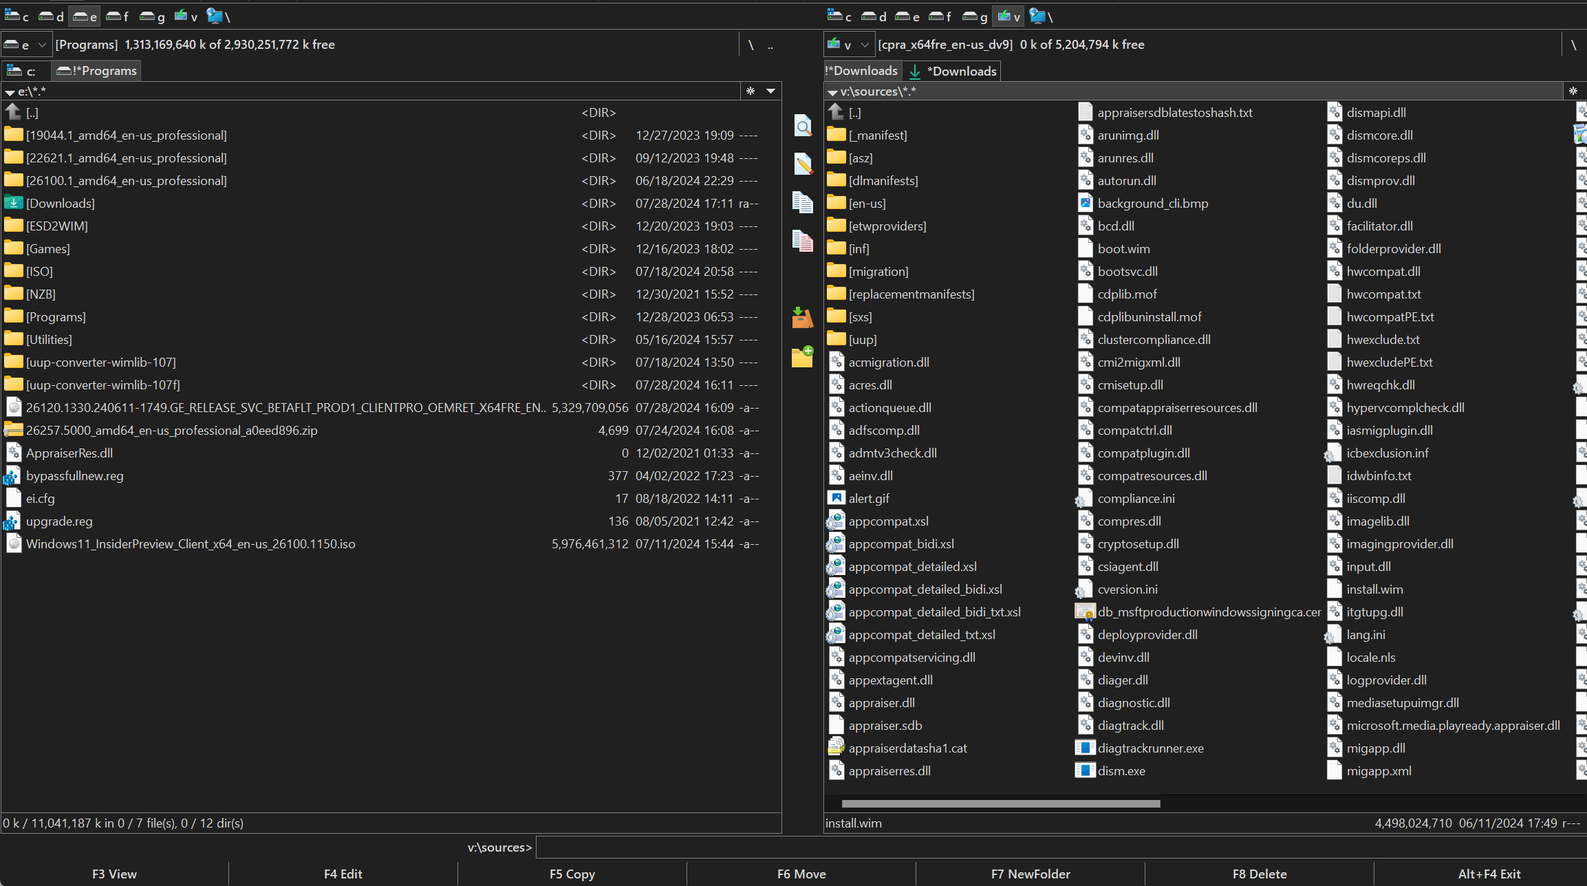Click the Move files icon with pink page
1587x886 pixels.
point(802,241)
